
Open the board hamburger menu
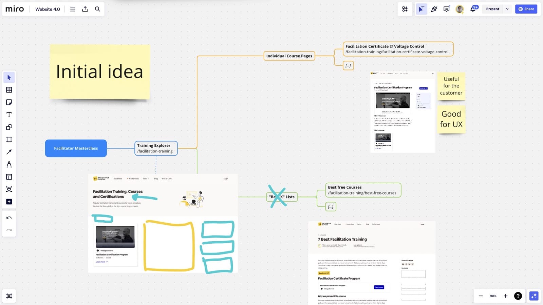(72, 9)
